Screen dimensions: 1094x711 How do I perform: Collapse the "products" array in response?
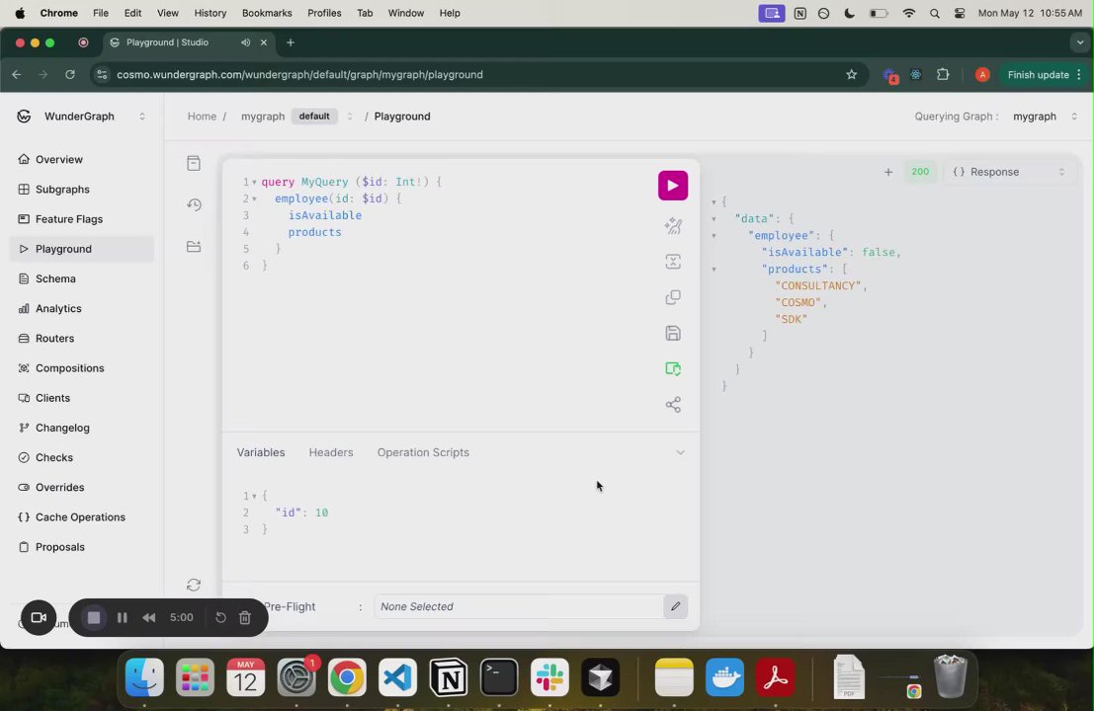point(714,269)
